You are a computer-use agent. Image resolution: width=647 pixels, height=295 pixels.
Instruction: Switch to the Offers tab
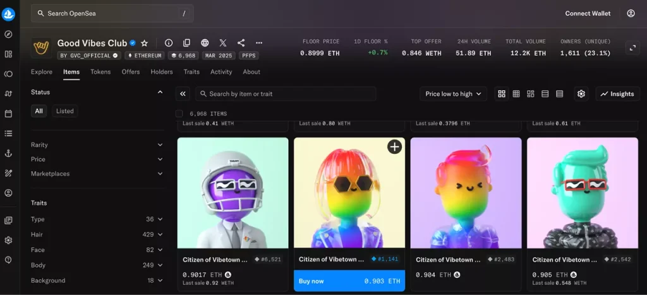coord(131,72)
